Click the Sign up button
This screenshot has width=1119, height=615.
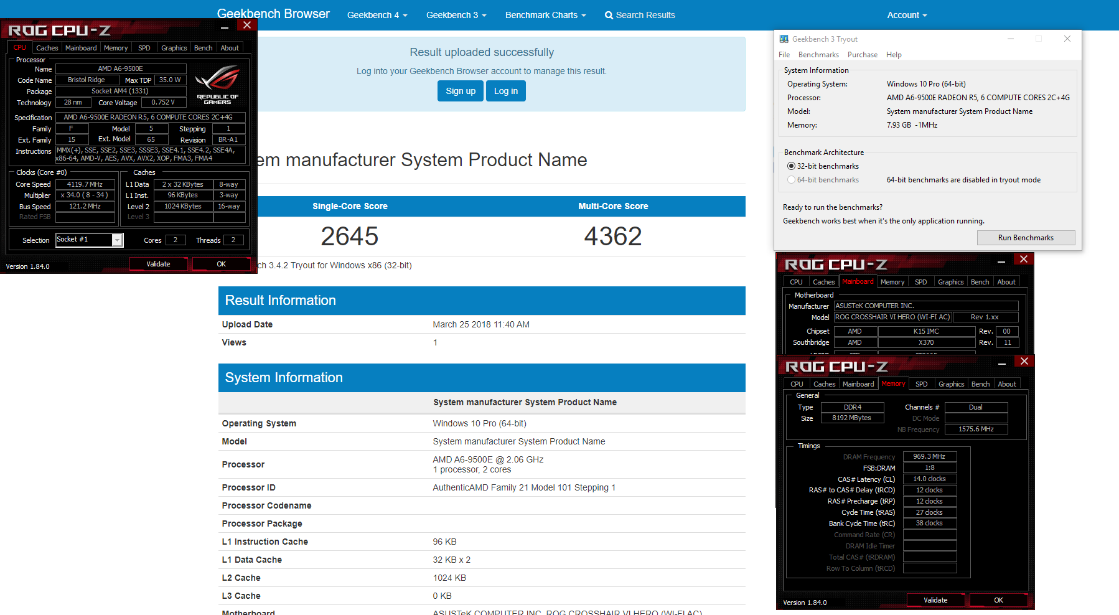coord(461,91)
